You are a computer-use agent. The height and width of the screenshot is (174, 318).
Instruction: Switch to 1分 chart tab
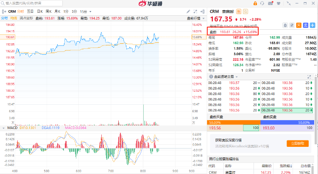tap(66, 11)
